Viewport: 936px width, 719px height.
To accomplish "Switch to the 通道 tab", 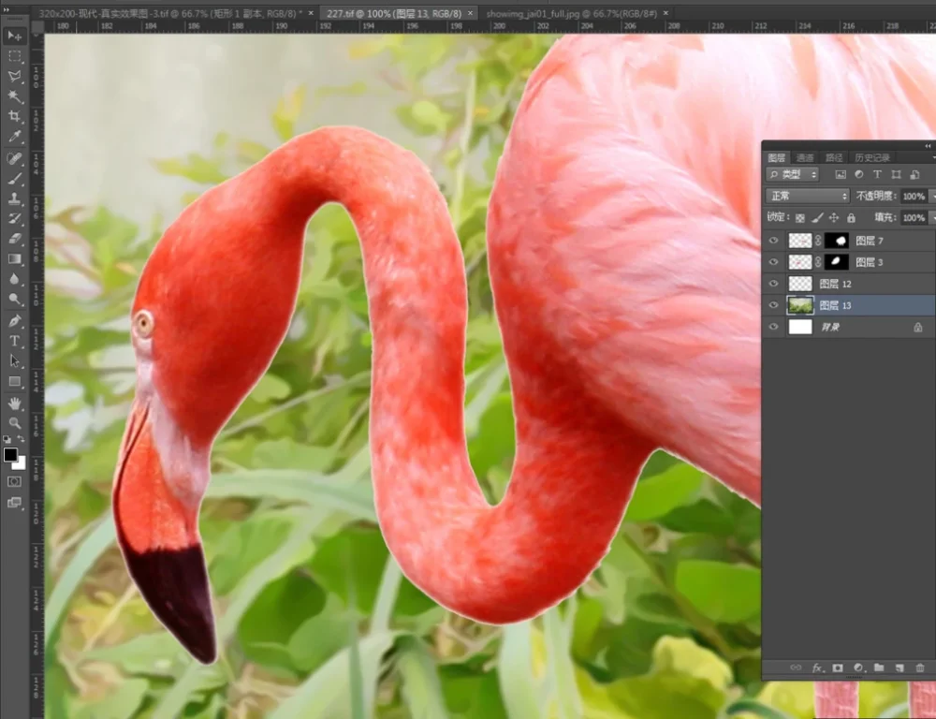I will (805, 157).
